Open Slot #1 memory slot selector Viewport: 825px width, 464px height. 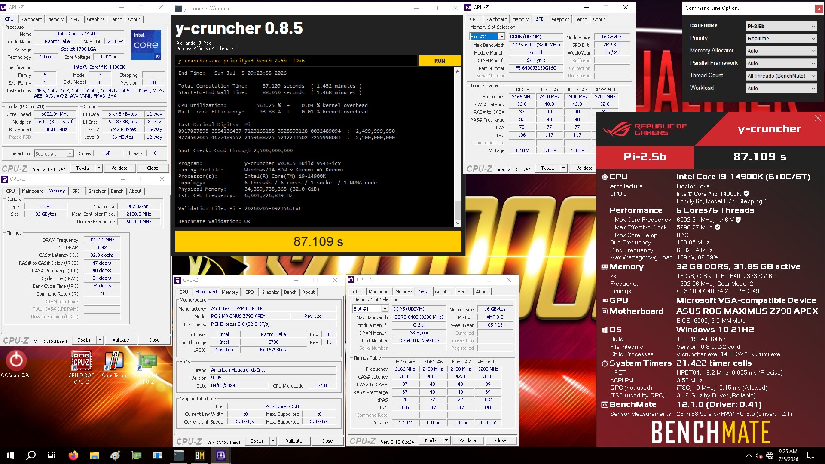370,309
